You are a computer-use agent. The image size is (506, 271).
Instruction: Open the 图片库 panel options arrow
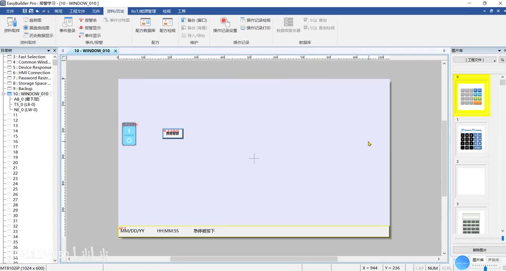pos(500,51)
